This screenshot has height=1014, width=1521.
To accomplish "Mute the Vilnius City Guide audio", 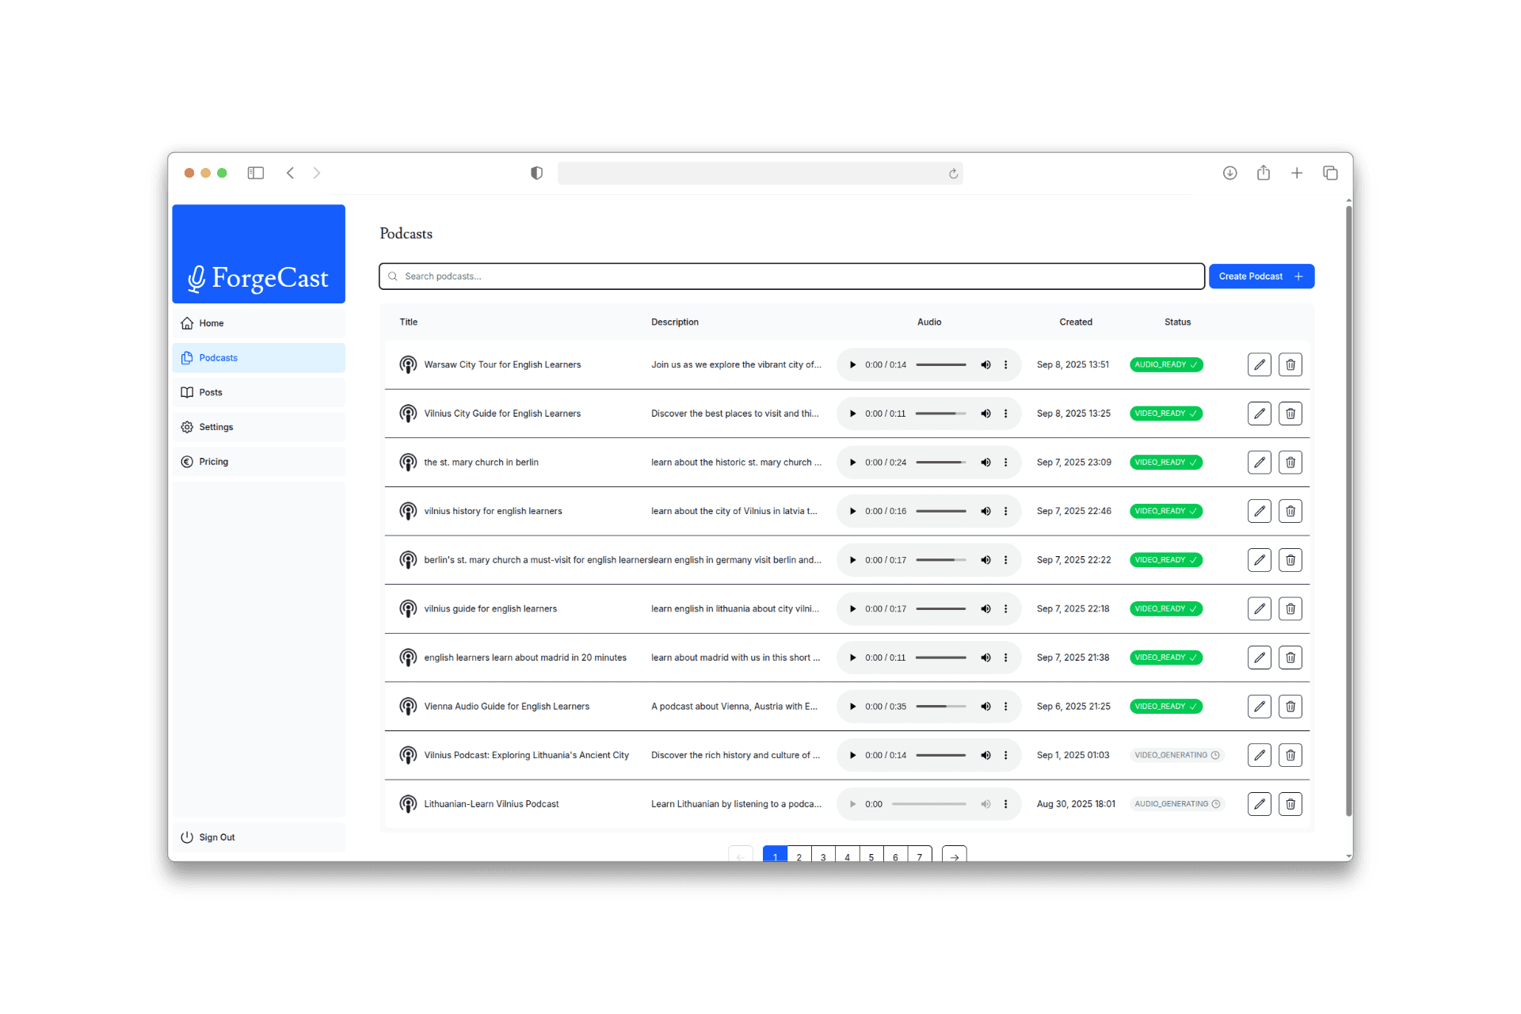I will (985, 413).
